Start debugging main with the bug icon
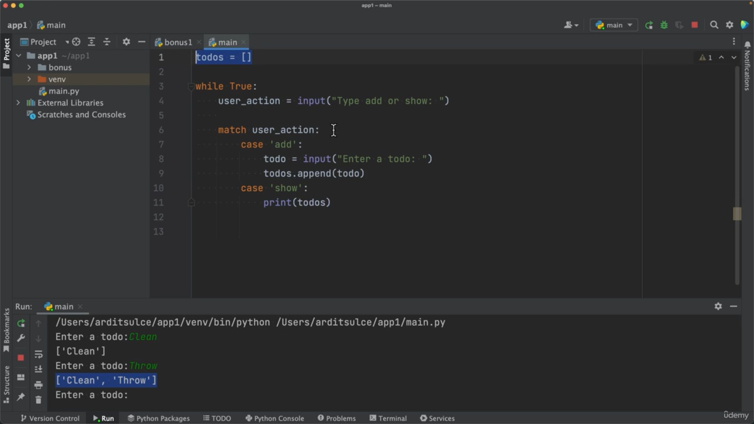The width and height of the screenshot is (754, 424). (x=664, y=25)
